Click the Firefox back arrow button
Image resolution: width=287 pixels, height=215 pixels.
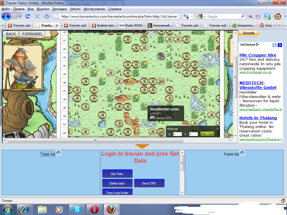[6, 16]
